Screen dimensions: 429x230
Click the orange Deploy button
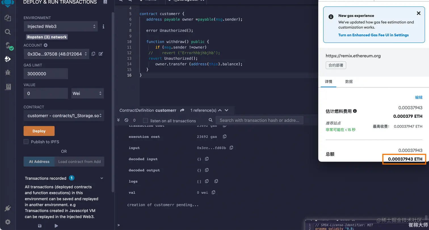(39, 131)
